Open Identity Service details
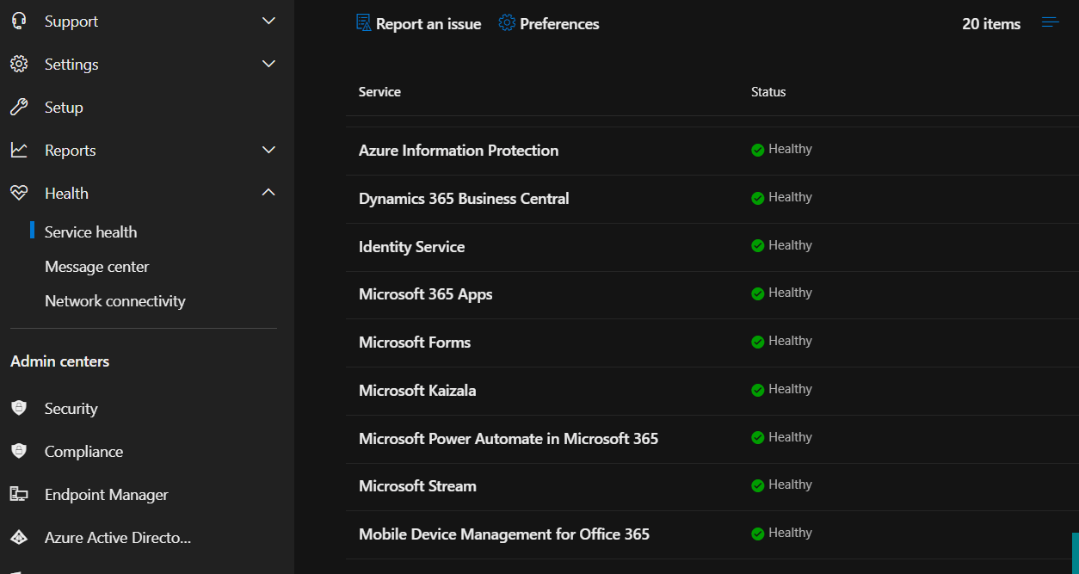Viewport: 1079px width, 574px height. pos(411,247)
